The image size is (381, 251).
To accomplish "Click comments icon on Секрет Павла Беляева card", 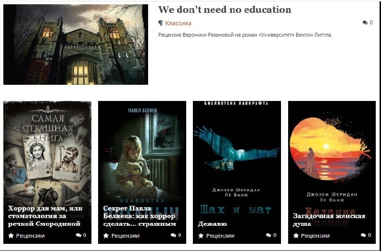I will (173, 235).
